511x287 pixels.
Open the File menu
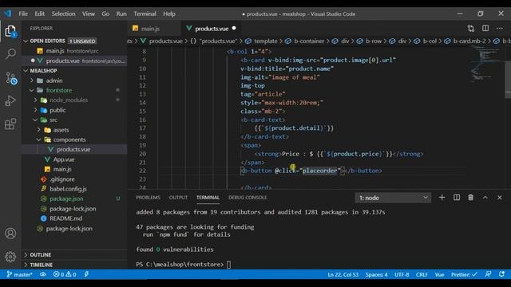click(23, 14)
